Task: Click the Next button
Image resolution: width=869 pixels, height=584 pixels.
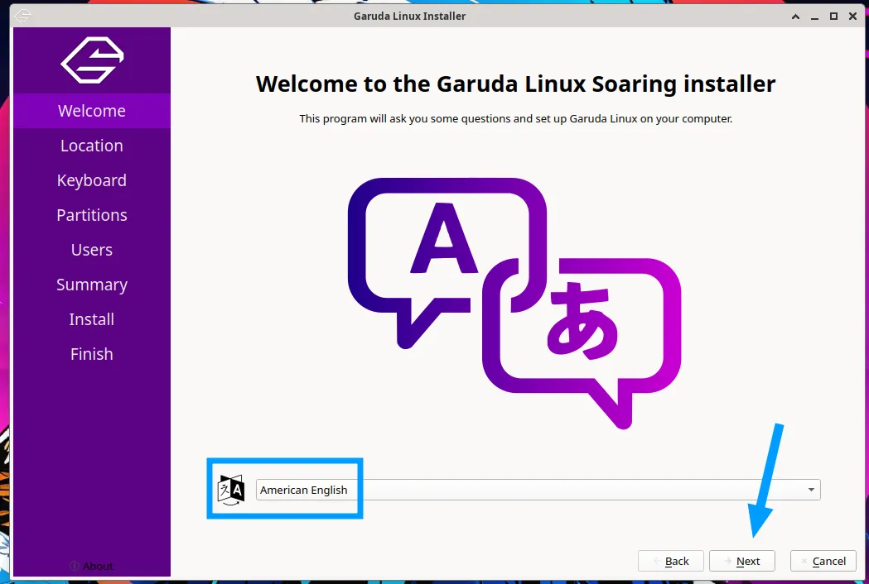Action: pos(742,562)
